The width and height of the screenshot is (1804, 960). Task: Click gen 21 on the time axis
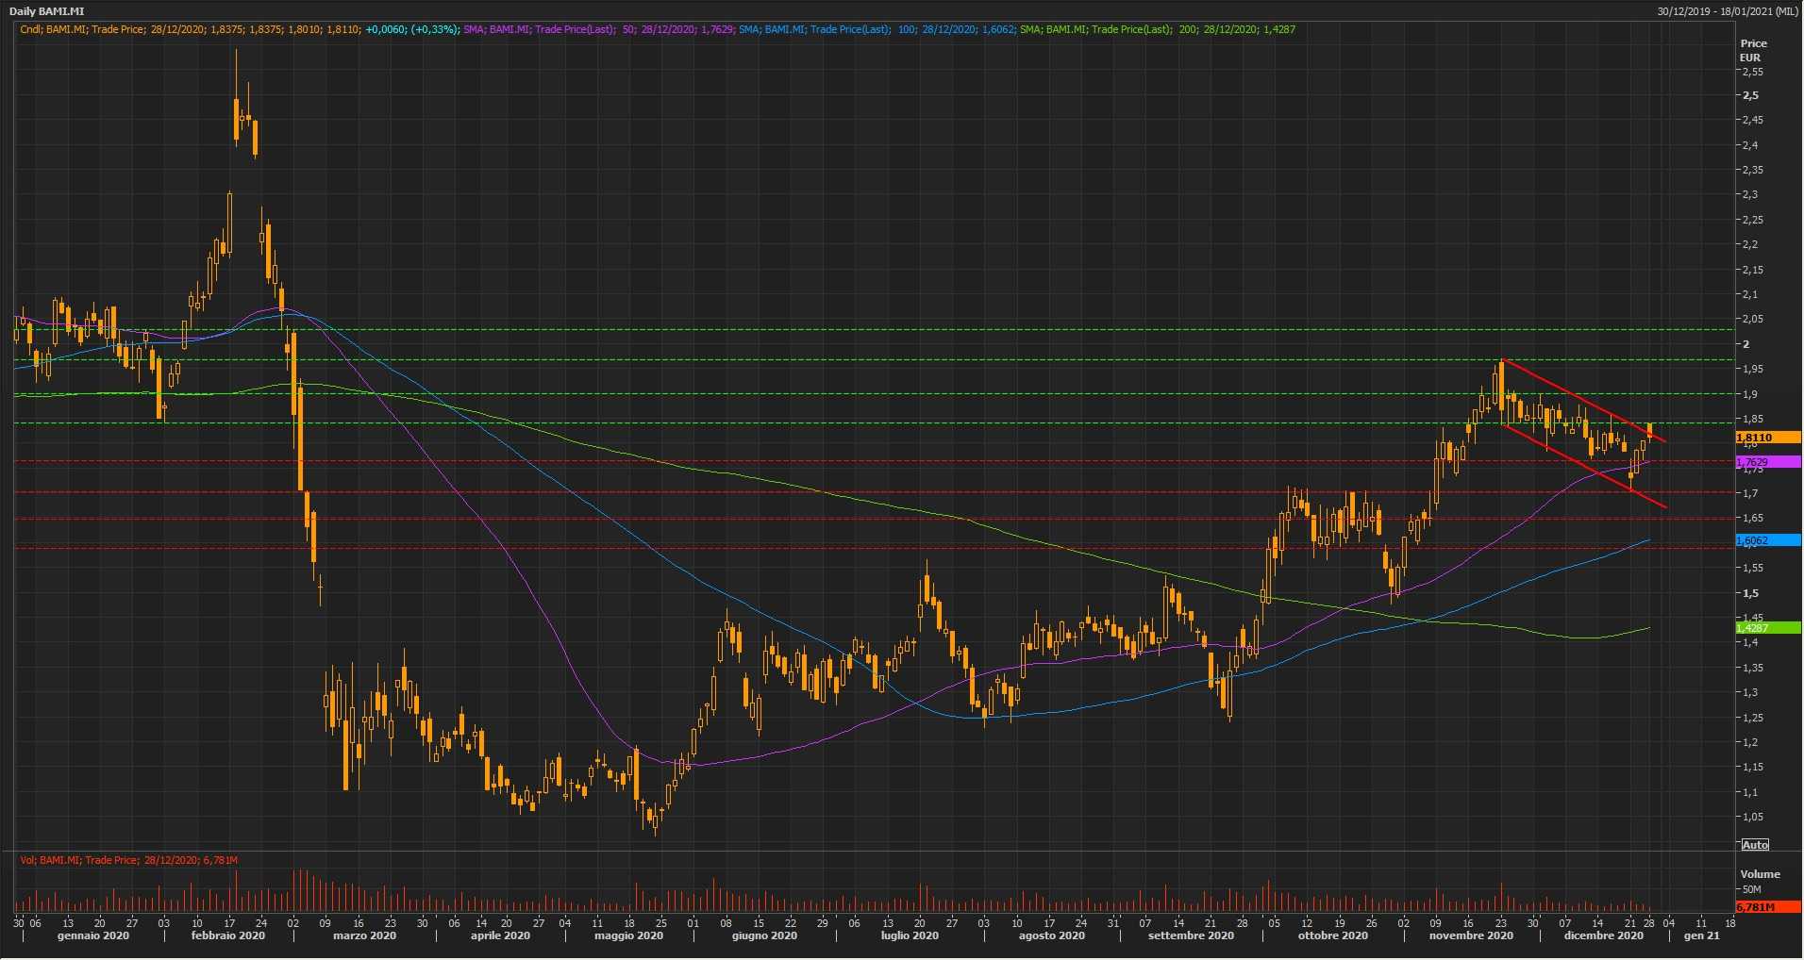[x=1701, y=935]
